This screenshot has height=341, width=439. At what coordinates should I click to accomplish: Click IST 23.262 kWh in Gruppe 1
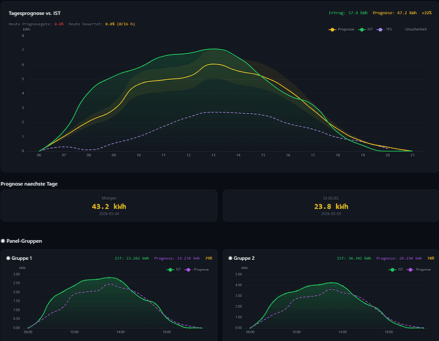pos(132,258)
